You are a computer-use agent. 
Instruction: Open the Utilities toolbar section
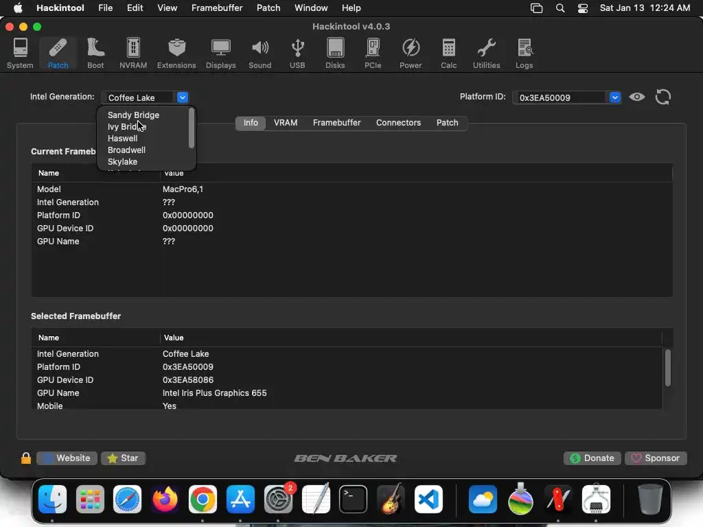[x=487, y=54]
